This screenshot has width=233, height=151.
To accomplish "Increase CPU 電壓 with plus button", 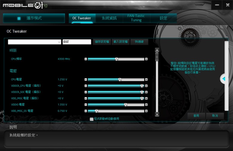I will (146, 80).
